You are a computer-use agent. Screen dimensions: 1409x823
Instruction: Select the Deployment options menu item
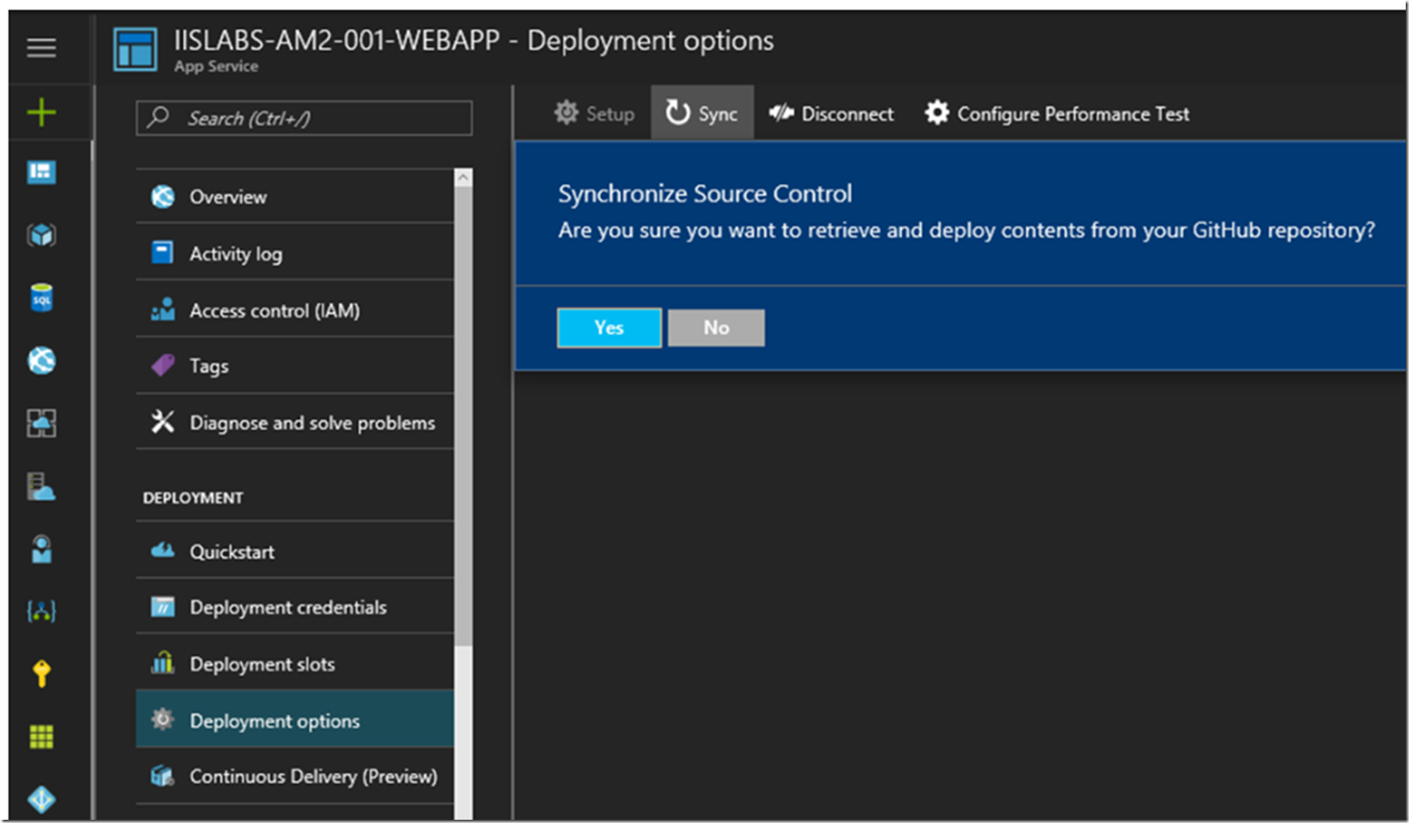(x=294, y=720)
